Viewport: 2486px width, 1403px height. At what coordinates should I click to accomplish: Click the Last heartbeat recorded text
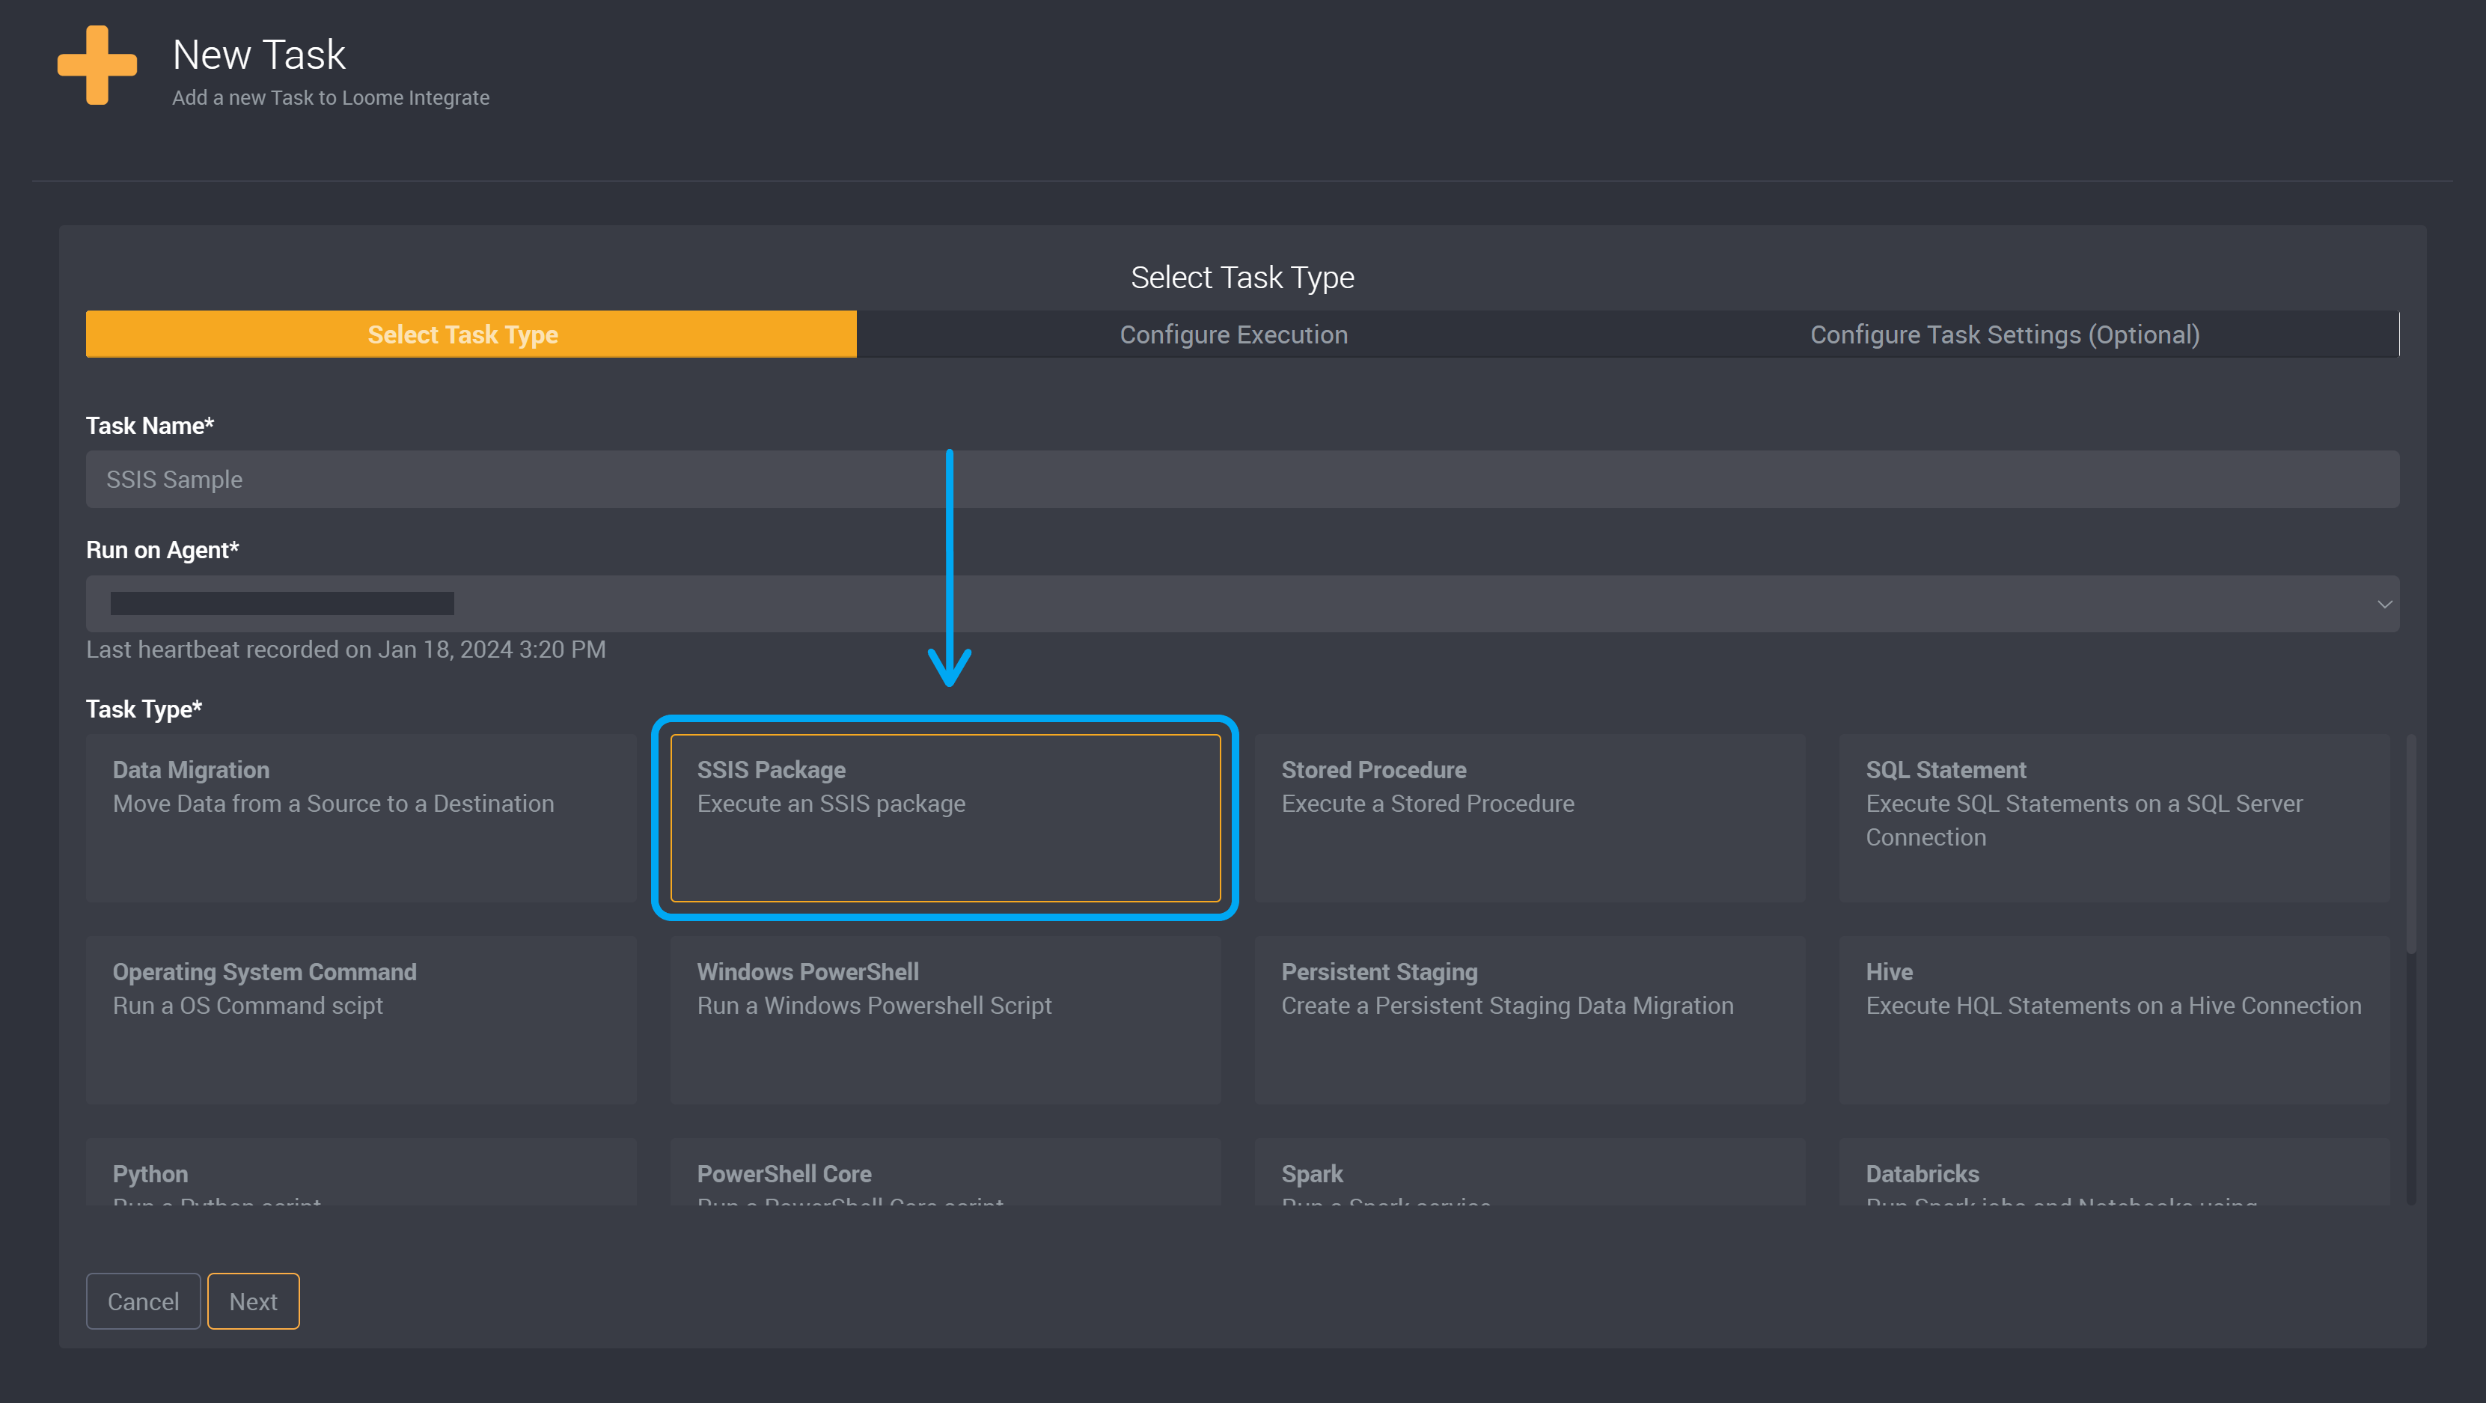[346, 649]
